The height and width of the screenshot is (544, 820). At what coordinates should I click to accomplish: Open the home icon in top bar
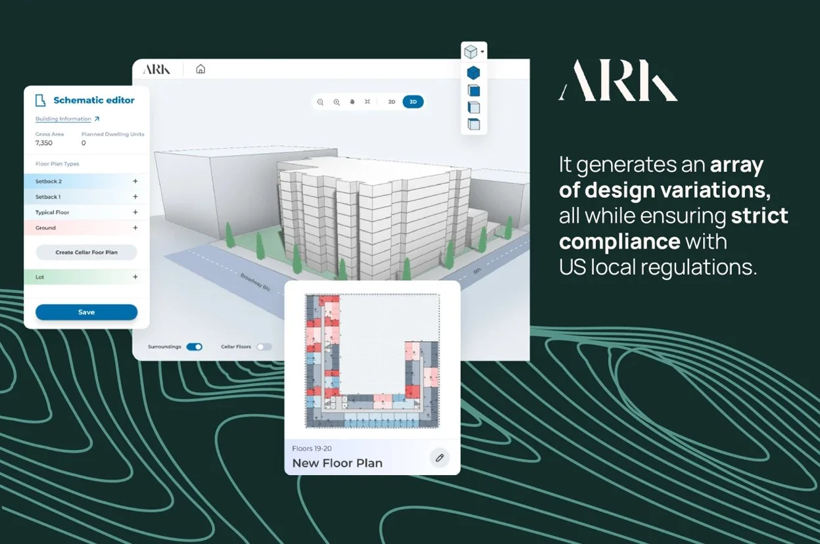(x=201, y=69)
